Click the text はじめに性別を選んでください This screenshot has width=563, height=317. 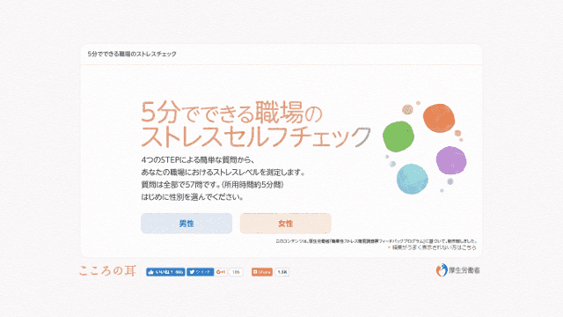click(x=193, y=197)
